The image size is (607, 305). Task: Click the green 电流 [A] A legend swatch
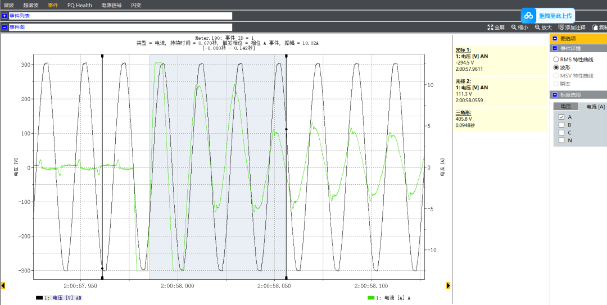[370, 298]
